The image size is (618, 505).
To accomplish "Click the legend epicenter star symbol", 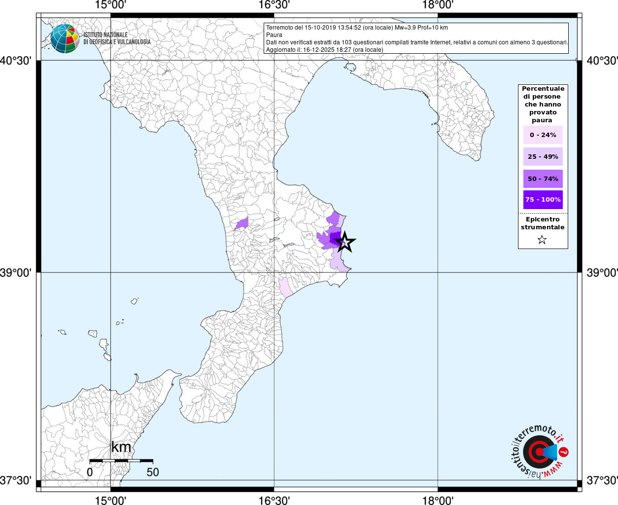I will [542, 240].
